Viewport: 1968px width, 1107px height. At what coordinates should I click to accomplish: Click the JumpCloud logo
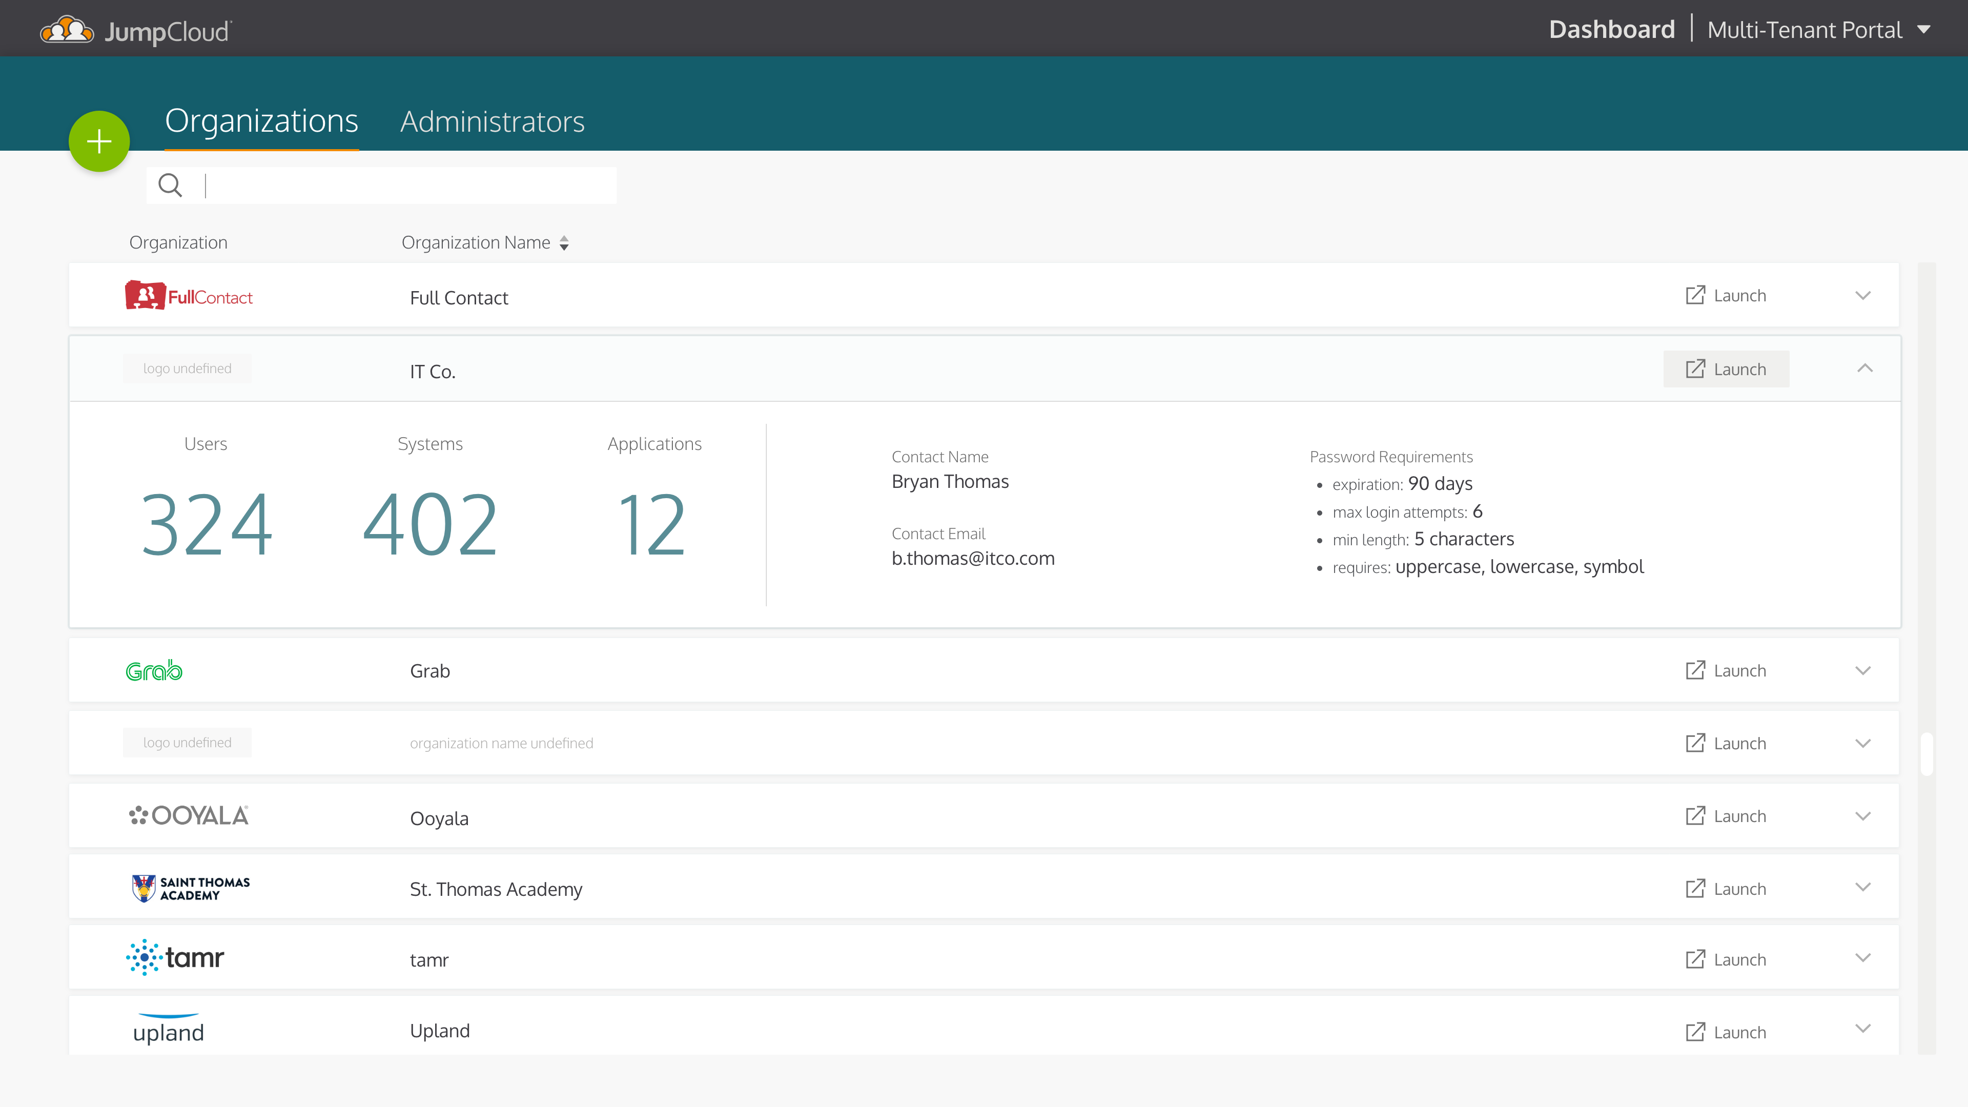click(136, 31)
